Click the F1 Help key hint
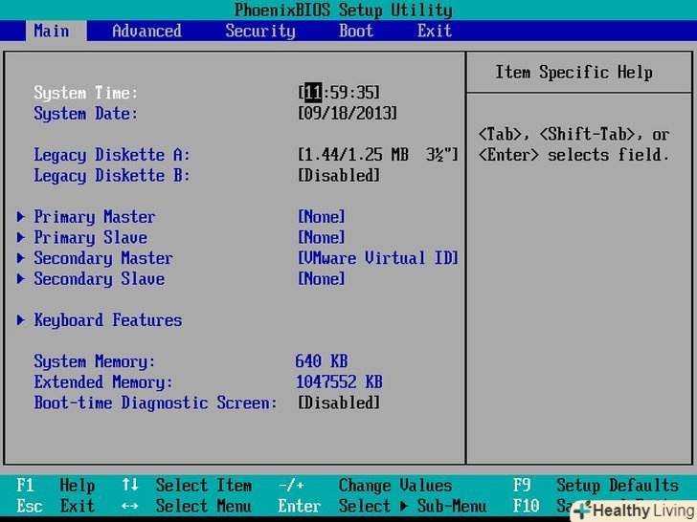 [56, 485]
